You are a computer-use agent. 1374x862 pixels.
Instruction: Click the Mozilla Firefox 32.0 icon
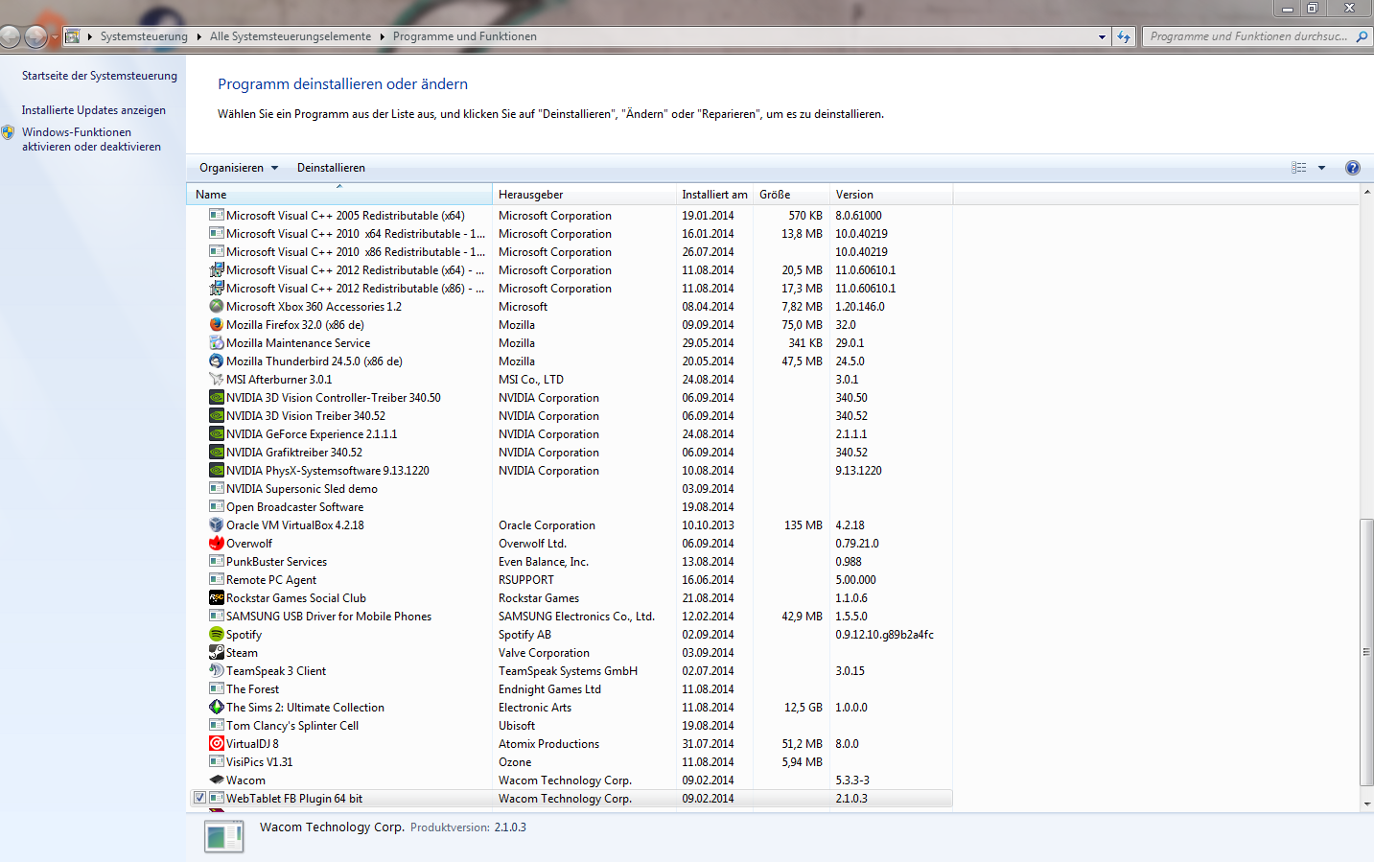[x=217, y=324]
